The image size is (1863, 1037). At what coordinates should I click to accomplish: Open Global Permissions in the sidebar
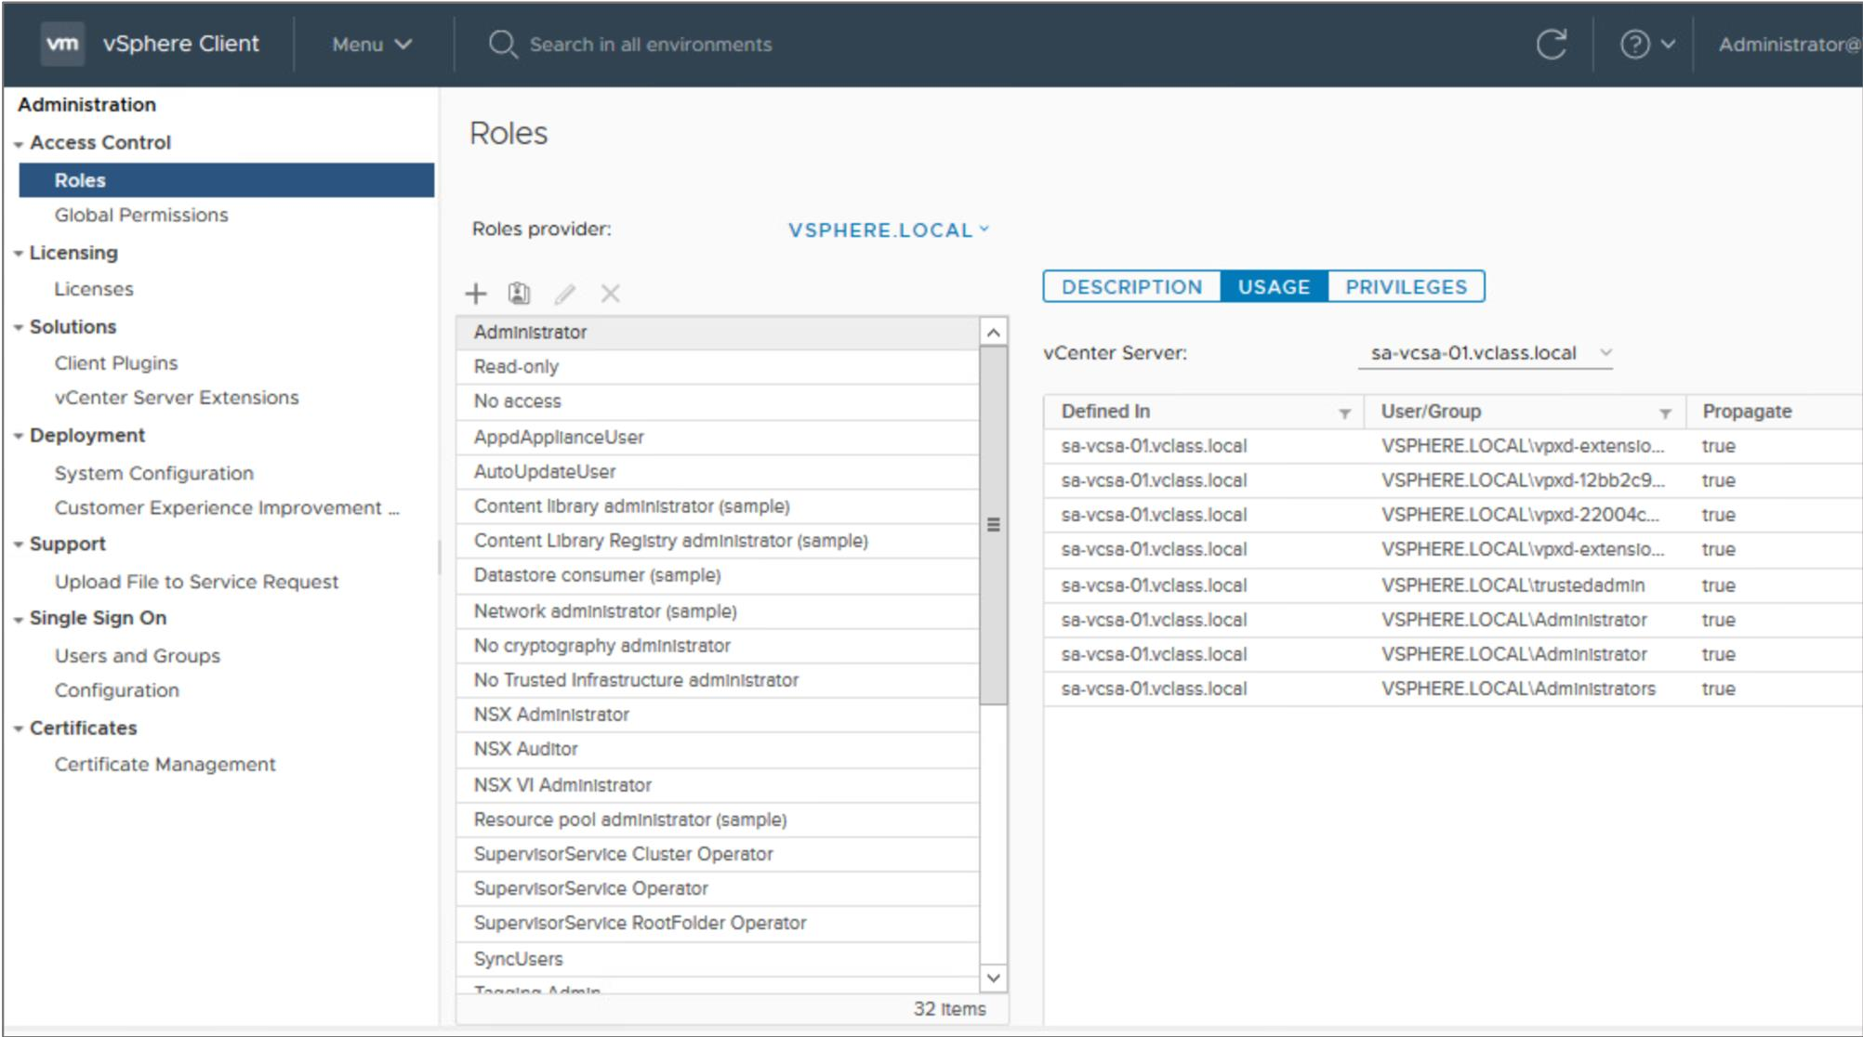141,215
